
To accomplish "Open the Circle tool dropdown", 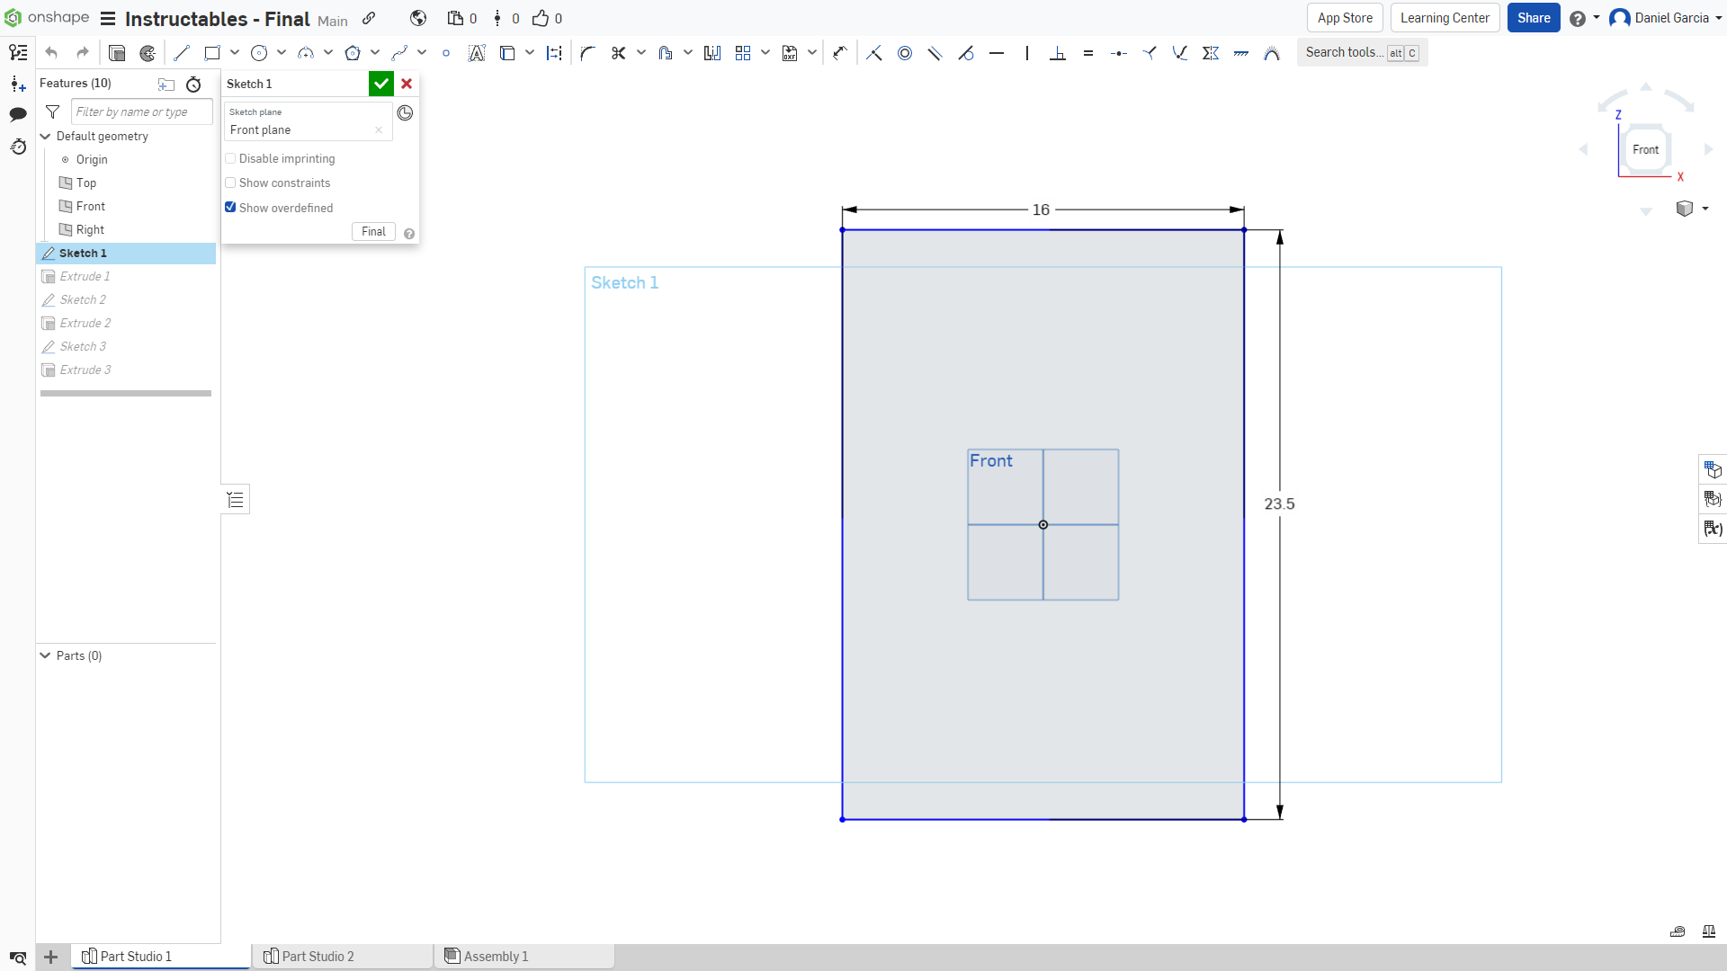I will 280,52.
